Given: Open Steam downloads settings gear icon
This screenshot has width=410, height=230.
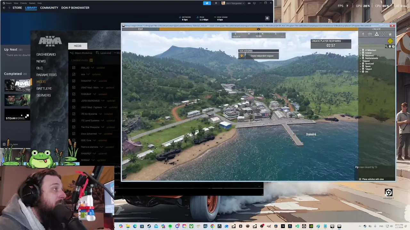Looking at the screenshot, I should point(267,18).
